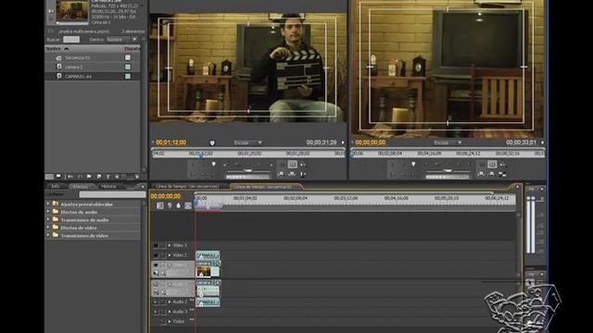Switch to Efectos tab
This screenshot has height=333, width=593.
[81, 187]
